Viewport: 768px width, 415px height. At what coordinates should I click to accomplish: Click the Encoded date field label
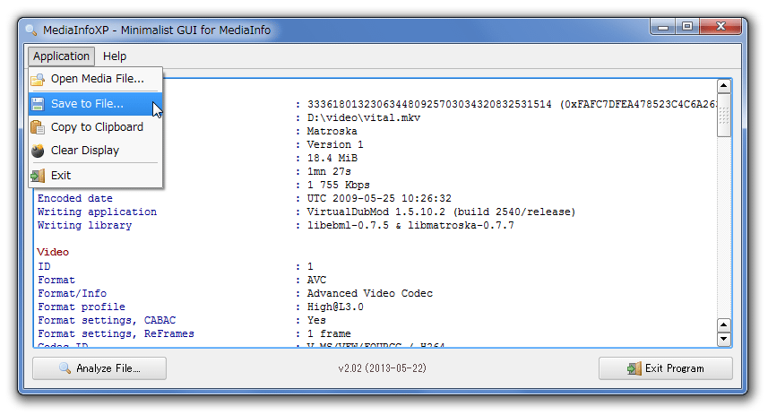[75, 198]
